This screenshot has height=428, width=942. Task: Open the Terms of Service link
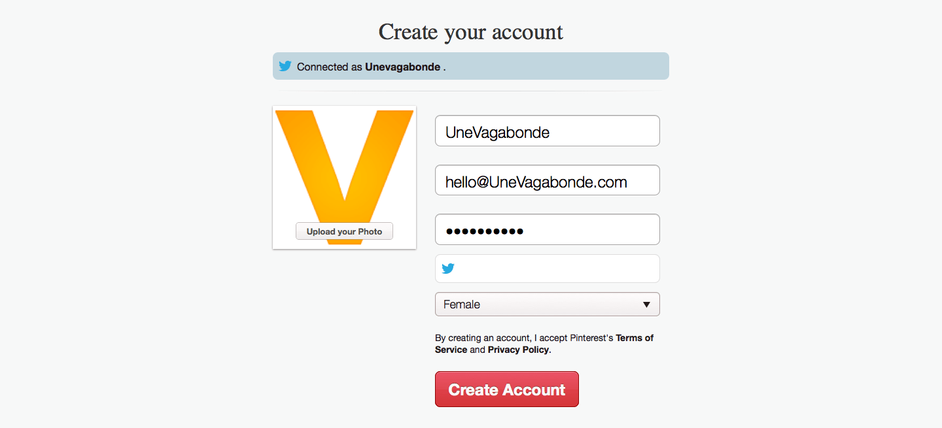pyautogui.click(x=634, y=338)
